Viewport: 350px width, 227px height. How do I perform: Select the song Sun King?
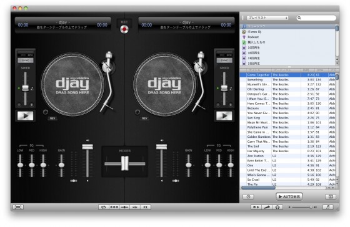pyautogui.click(x=287, y=118)
